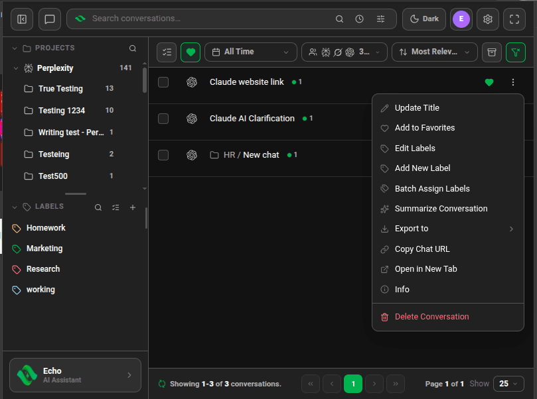Click the purple E user avatar
This screenshot has width=537, height=399.
(x=461, y=19)
